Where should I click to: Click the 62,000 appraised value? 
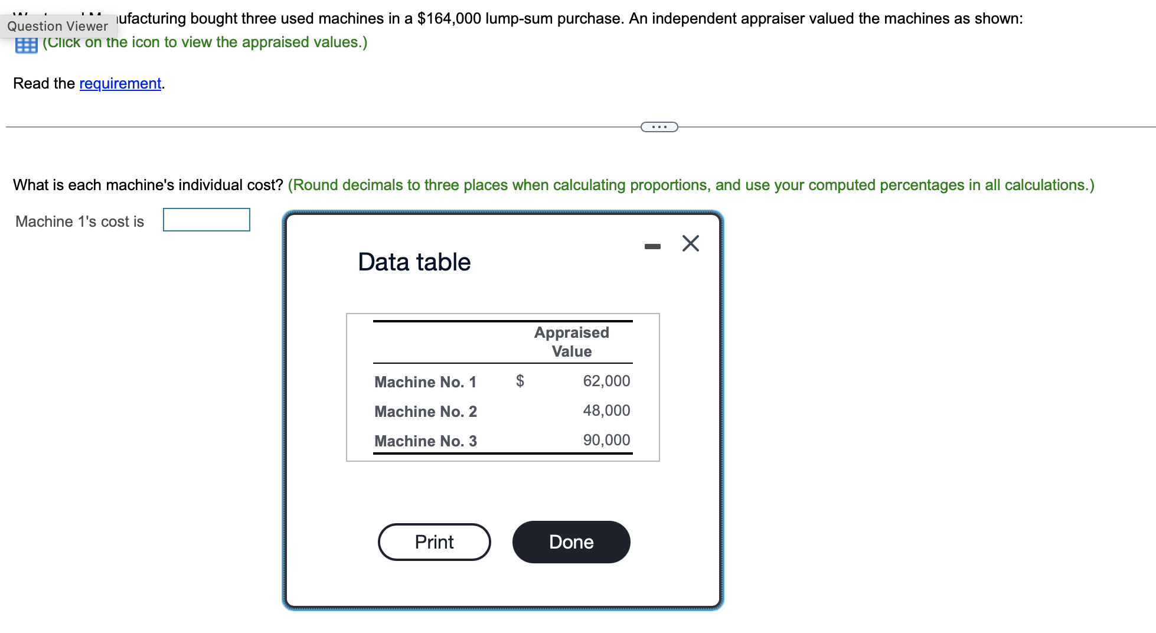606,381
